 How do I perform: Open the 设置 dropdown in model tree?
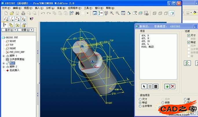(x=26, y=30)
